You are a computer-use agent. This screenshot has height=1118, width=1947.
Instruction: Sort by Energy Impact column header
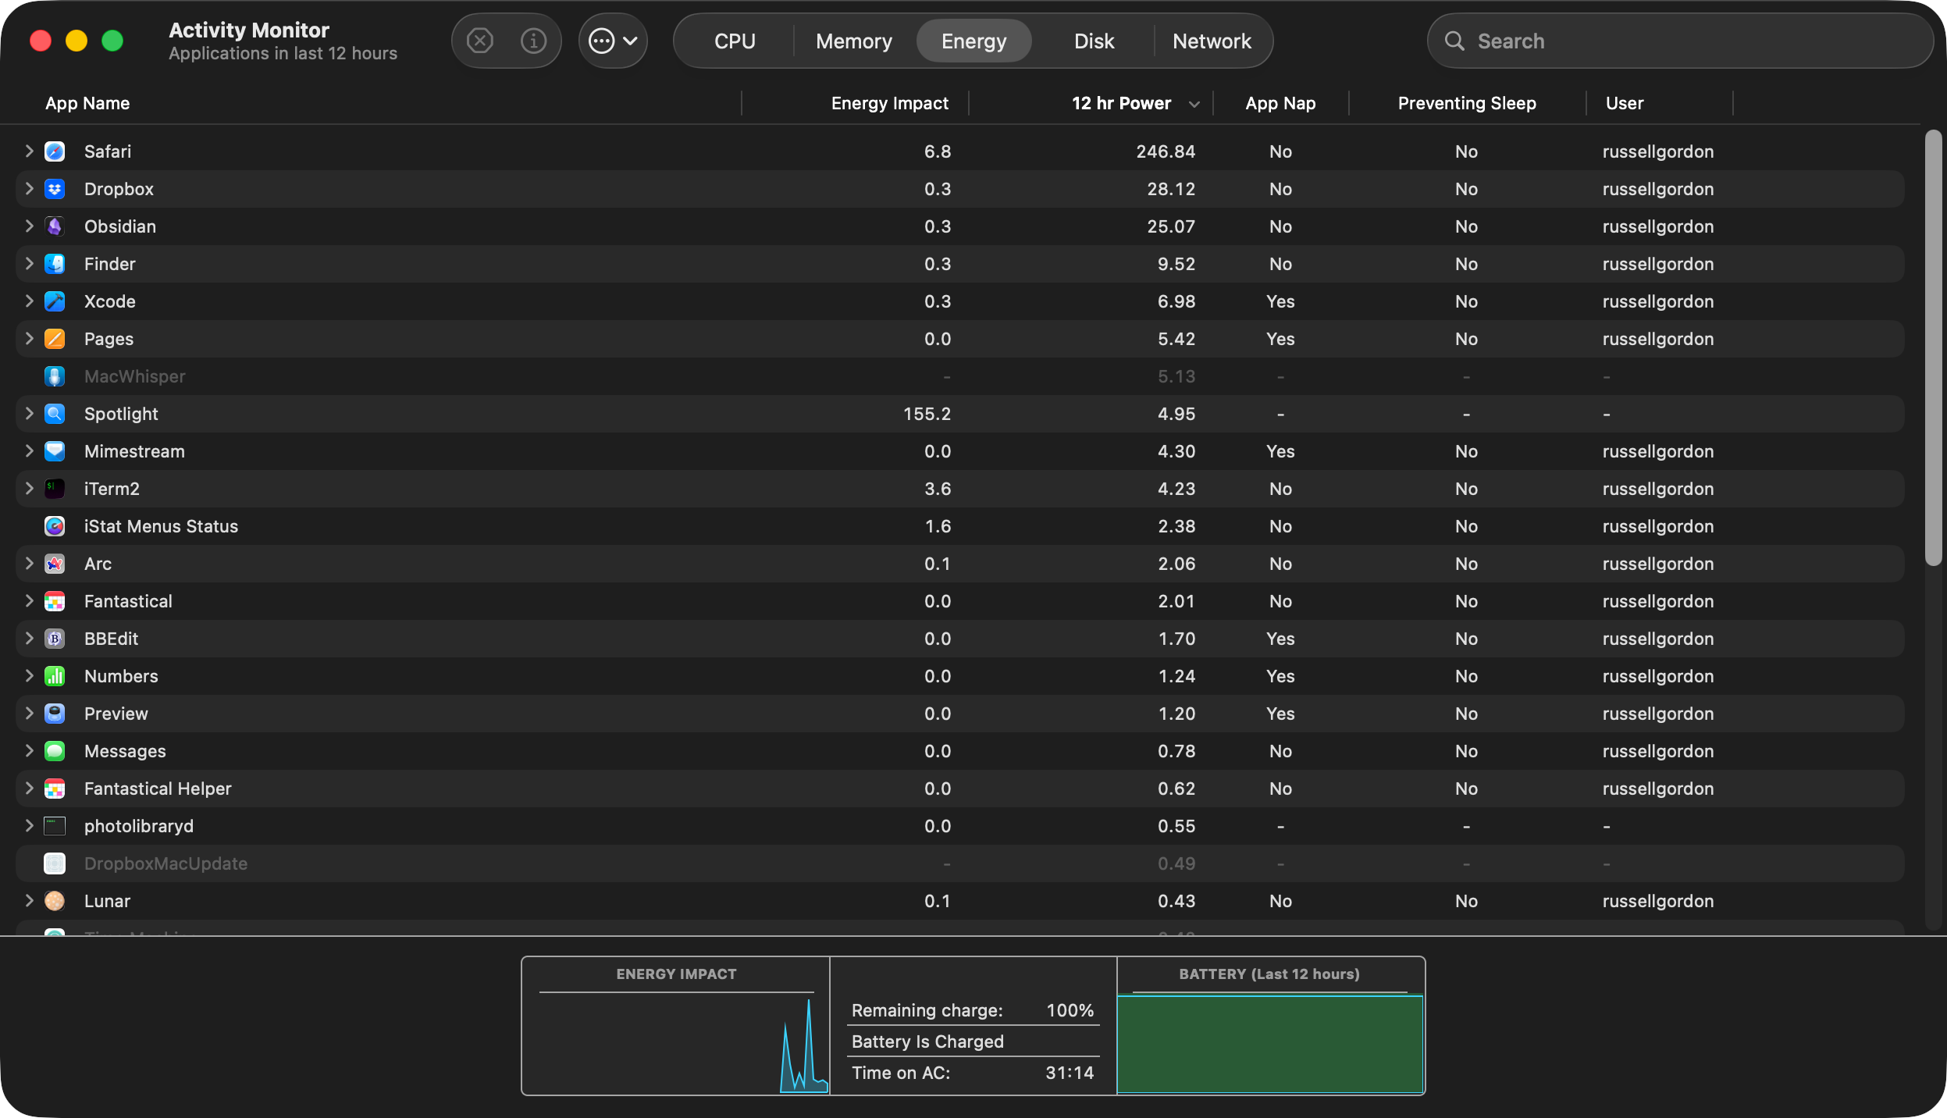[x=889, y=103]
